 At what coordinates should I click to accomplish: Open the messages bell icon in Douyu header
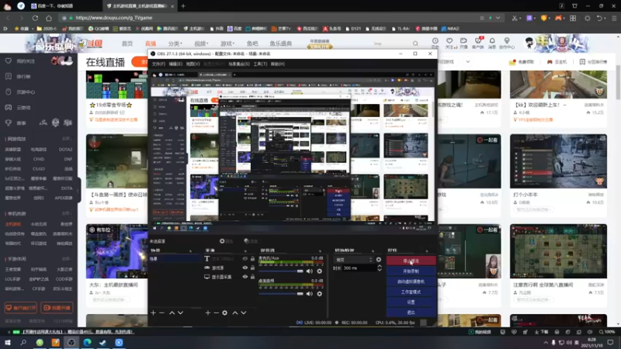point(492,41)
